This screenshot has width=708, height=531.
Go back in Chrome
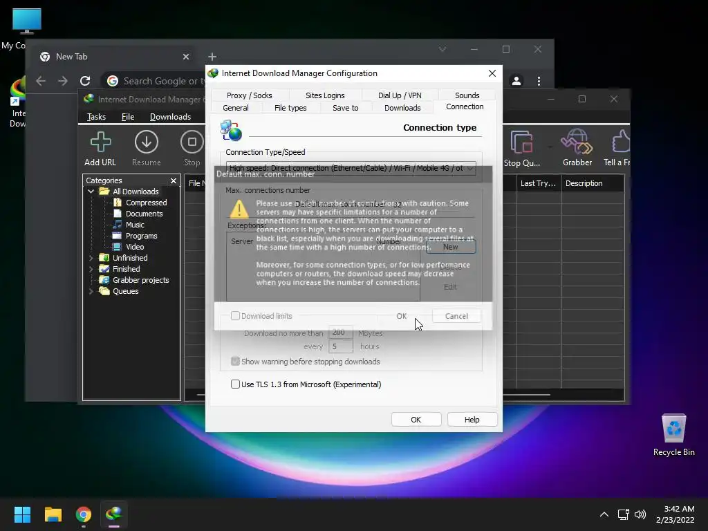pos(41,81)
